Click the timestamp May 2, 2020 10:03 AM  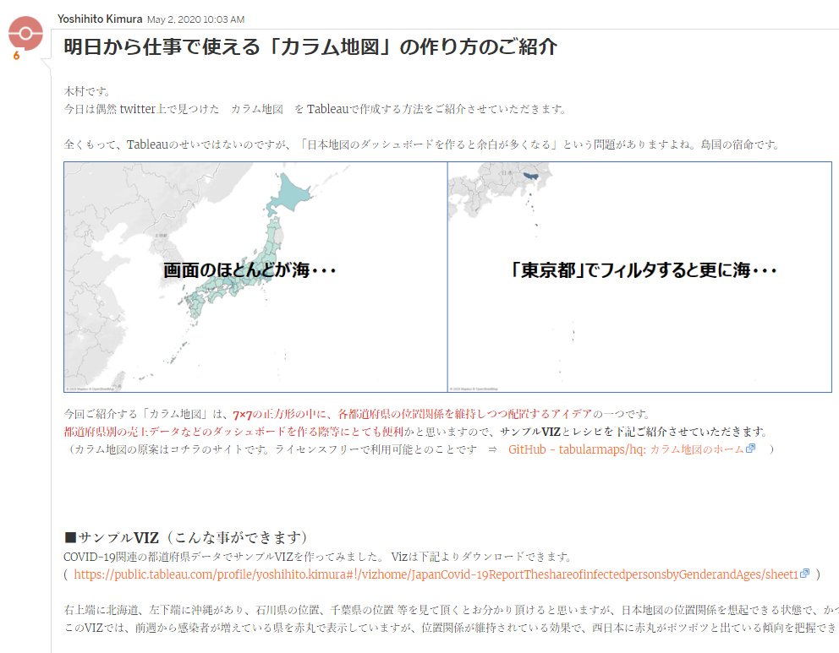196,19
